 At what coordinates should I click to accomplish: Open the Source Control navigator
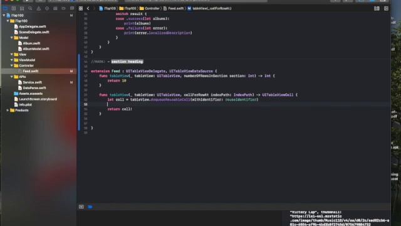tap(13, 8)
